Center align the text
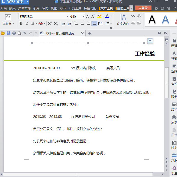This screenshot has width=177, height=177. [x=82, y=23]
